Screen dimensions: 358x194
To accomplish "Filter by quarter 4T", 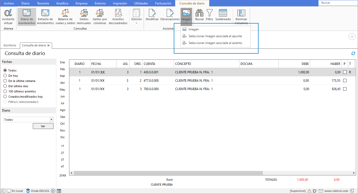I will click(x=63, y=167).
